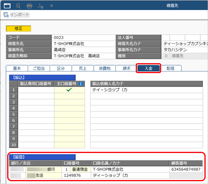Click 振込専用口座番号 cell in row 1

pyautogui.click(x=36, y=90)
